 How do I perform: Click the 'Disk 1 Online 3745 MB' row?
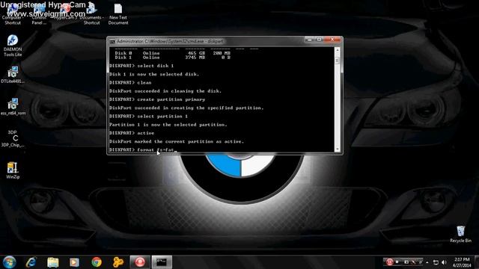pos(172,58)
